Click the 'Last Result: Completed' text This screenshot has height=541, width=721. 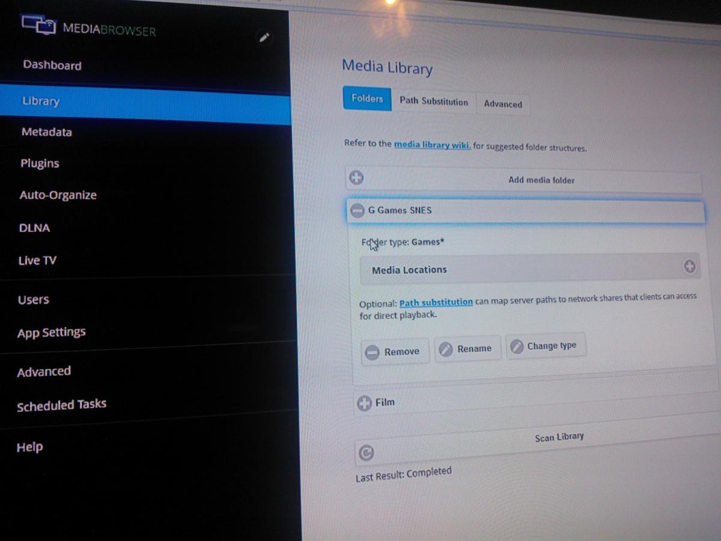(x=403, y=474)
